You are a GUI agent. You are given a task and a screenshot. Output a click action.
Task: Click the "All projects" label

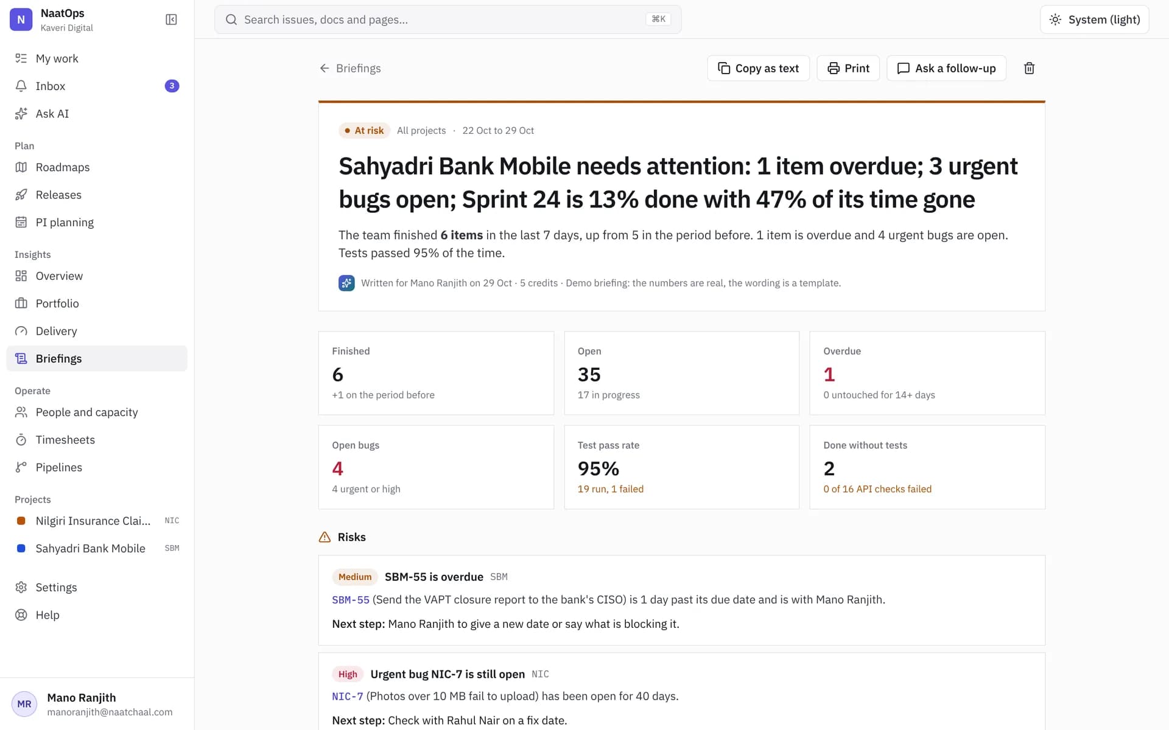coord(421,130)
